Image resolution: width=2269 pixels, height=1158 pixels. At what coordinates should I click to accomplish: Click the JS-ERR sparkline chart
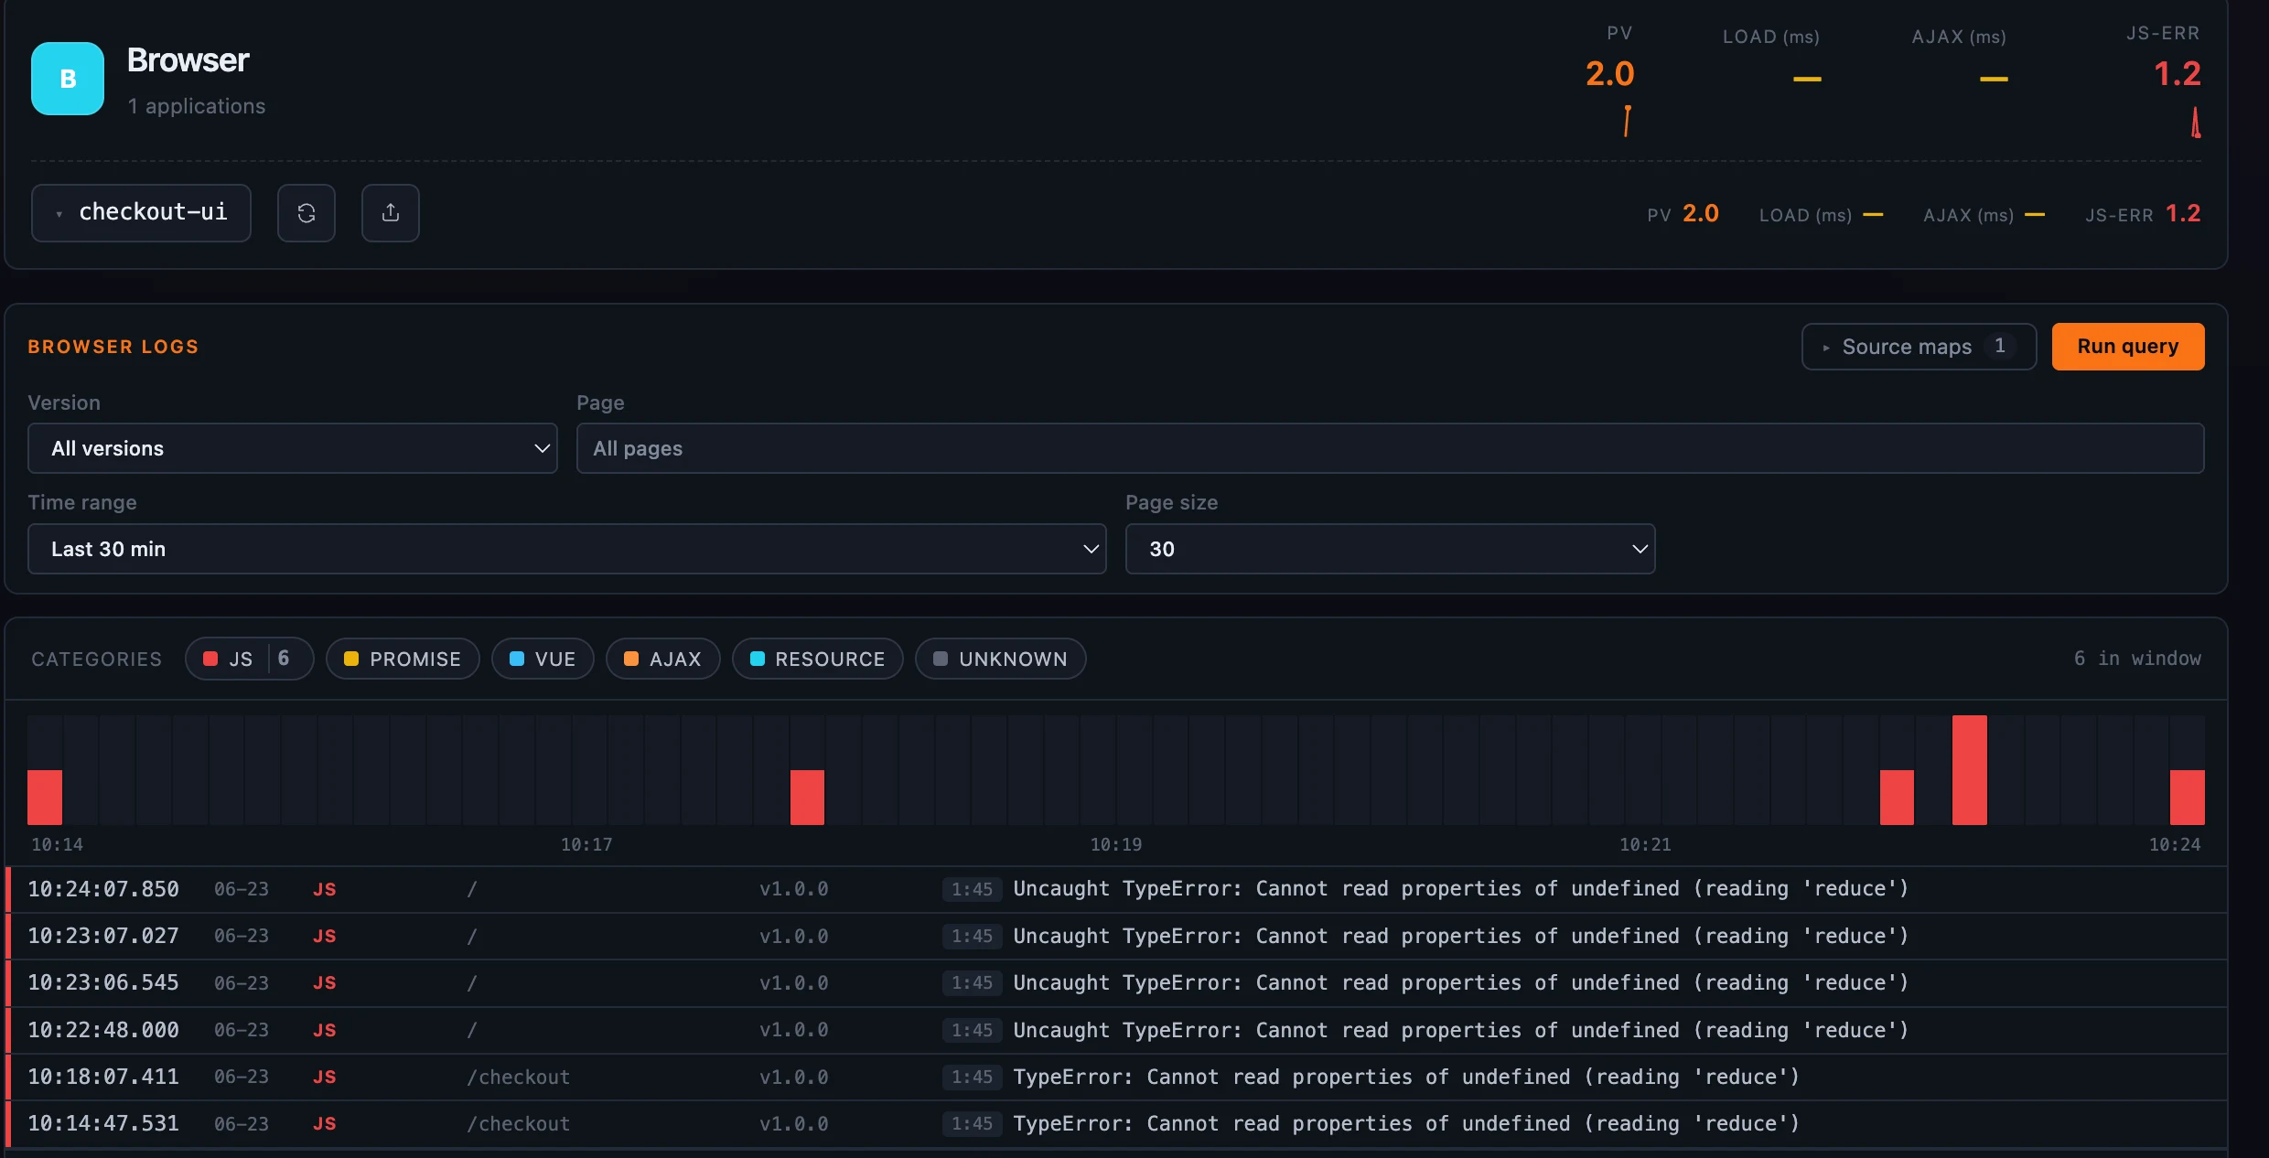tap(2195, 123)
